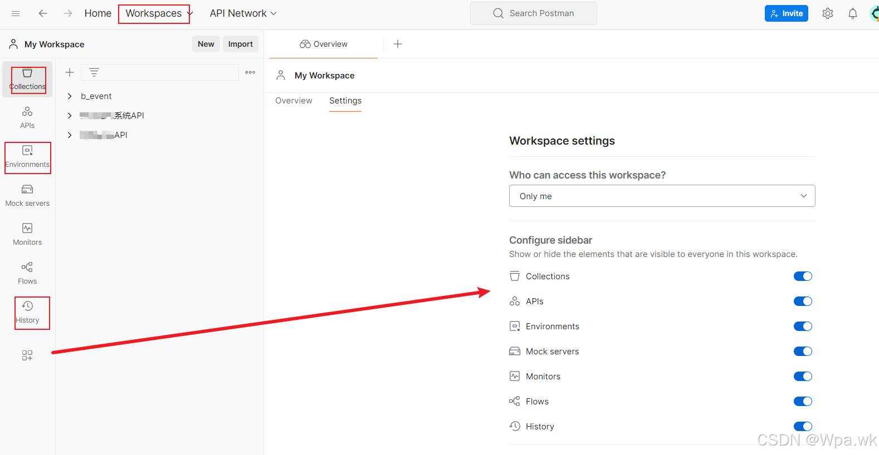Expand the collection ending in 系统API
The height and width of the screenshot is (455, 879).
70,116
